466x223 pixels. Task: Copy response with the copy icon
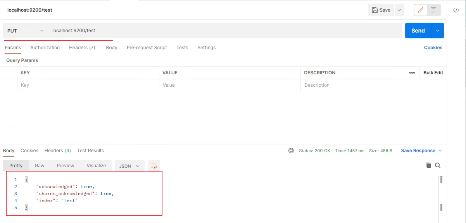[428, 165]
